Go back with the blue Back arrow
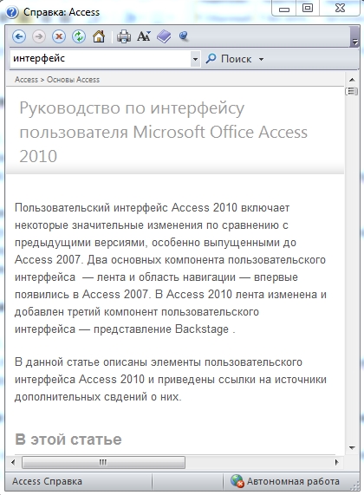The height and width of the screenshot is (495, 364). tap(19, 36)
